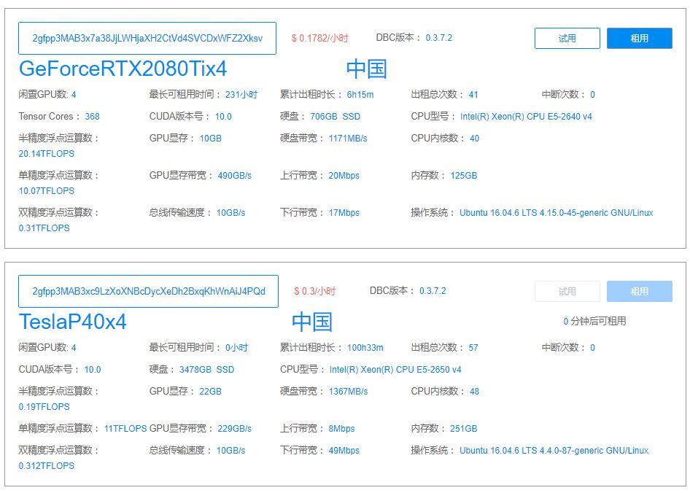Image resolution: width=690 pixels, height=493 pixels.
Task: Click GPU memory bandwidth 229GB/s
Action: (235, 429)
